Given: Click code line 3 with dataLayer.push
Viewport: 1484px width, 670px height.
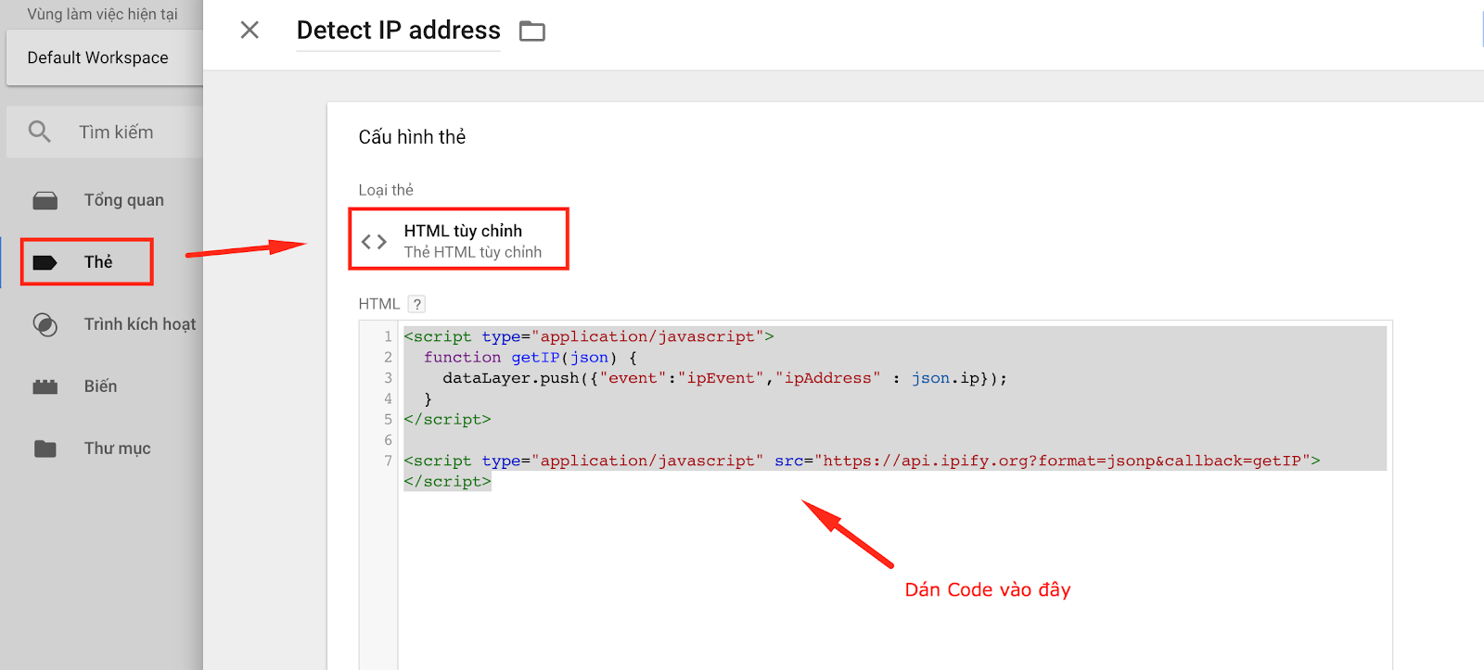Looking at the screenshot, I should point(724,378).
